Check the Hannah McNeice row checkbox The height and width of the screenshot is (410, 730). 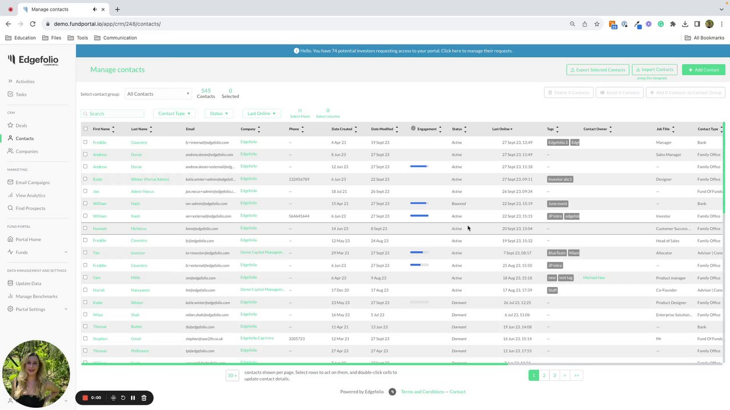(86, 228)
